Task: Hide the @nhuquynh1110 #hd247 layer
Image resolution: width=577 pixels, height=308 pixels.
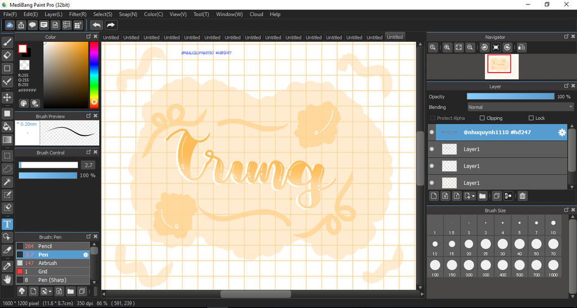Action: pos(432,132)
